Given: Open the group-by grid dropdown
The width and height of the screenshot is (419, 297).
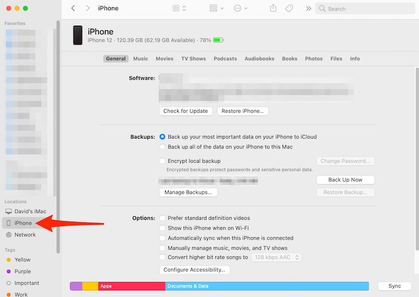Looking at the screenshot, I should coord(217,8).
